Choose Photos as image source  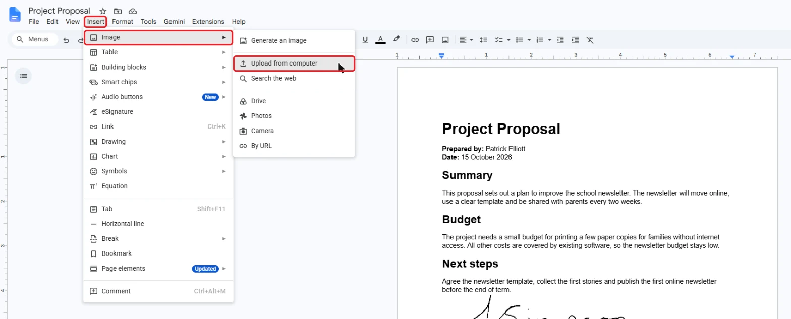click(294, 116)
